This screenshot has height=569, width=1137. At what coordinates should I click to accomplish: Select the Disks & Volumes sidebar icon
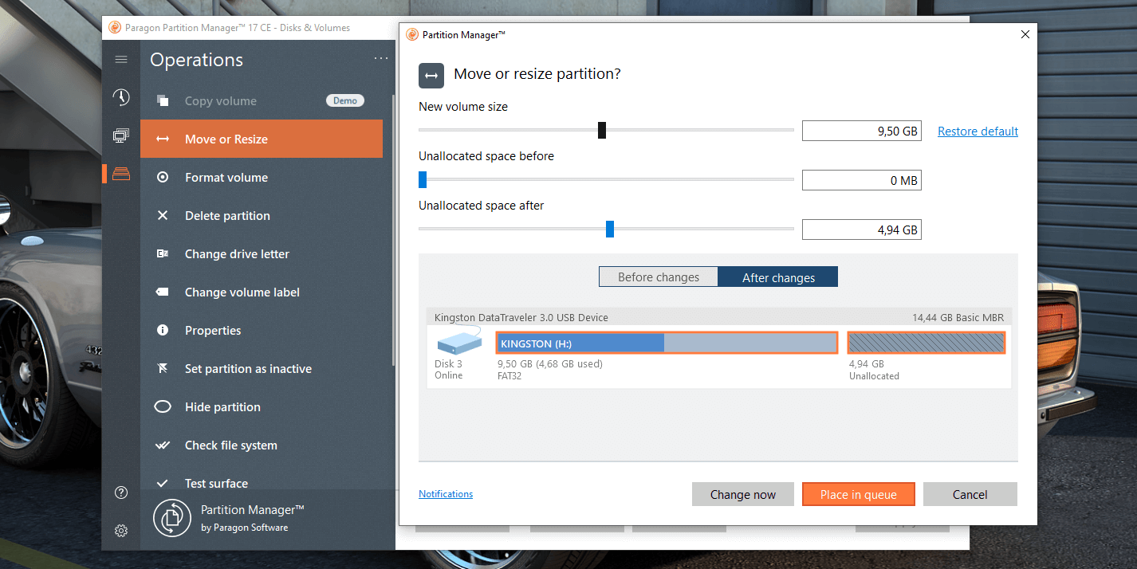(x=121, y=174)
